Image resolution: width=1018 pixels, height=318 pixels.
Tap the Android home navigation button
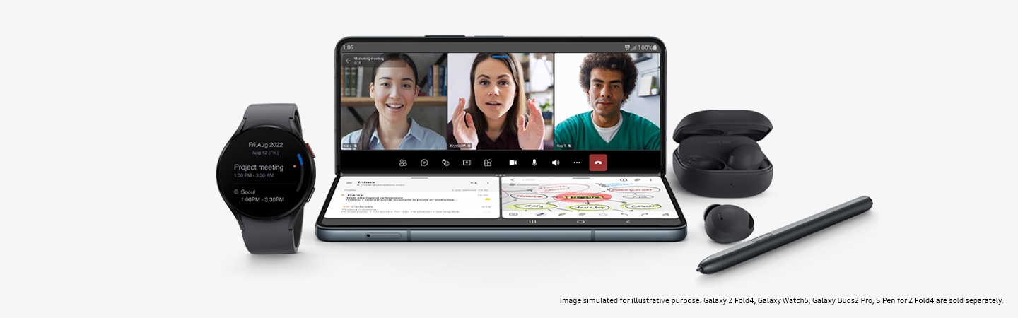[x=580, y=222]
